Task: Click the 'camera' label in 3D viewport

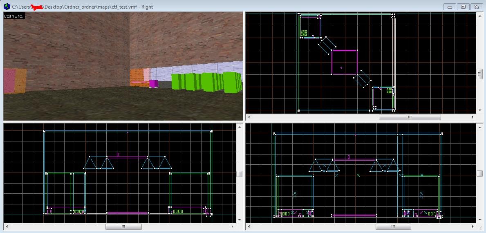Action: [x=13, y=16]
